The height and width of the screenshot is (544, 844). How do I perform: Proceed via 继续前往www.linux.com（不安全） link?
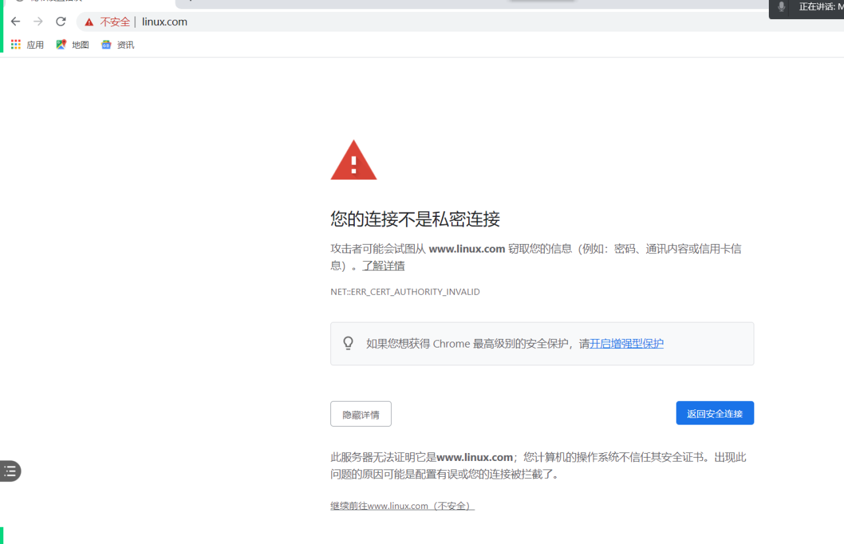click(402, 506)
